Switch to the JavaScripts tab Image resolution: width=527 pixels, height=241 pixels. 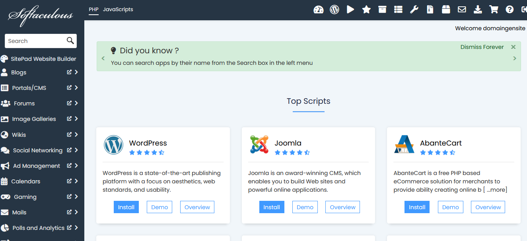(118, 10)
